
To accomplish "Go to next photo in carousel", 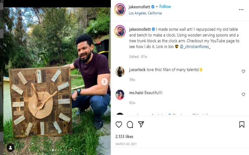I will 104,81.
